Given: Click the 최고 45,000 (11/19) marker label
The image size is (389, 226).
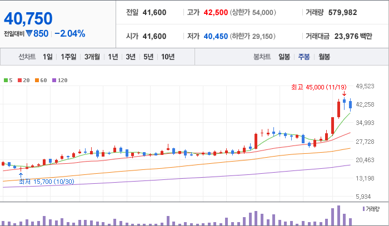Looking at the screenshot, I should coord(319,87).
